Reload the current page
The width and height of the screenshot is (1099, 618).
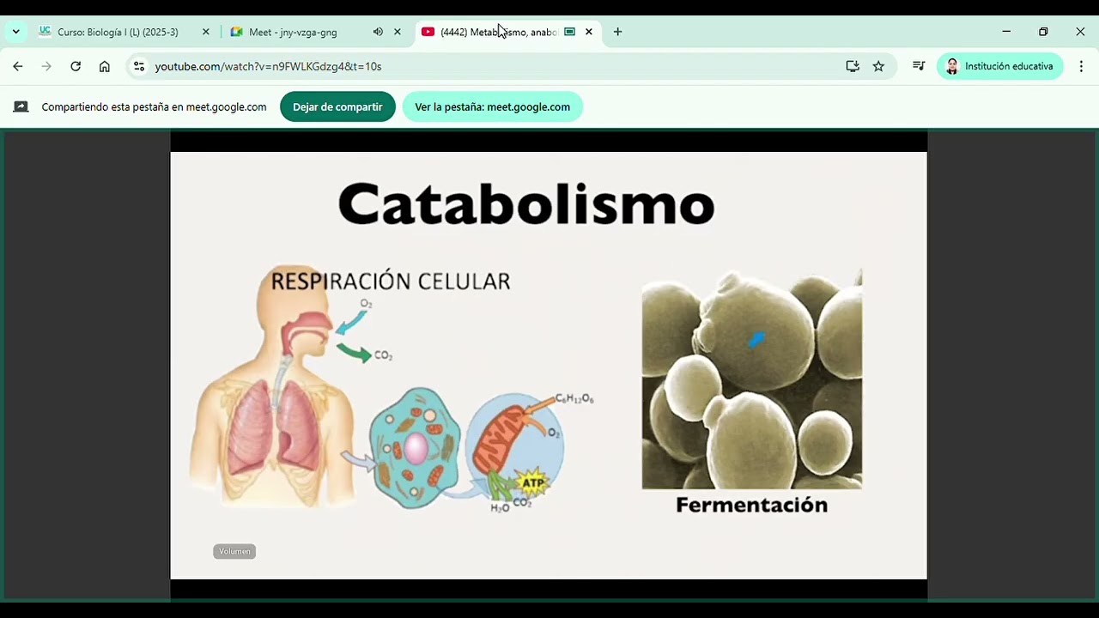pyautogui.click(x=76, y=66)
